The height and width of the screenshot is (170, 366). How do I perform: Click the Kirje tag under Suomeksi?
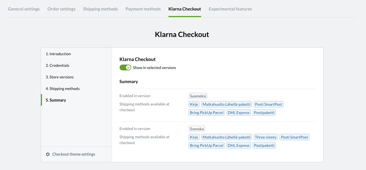pyautogui.click(x=194, y=104)
